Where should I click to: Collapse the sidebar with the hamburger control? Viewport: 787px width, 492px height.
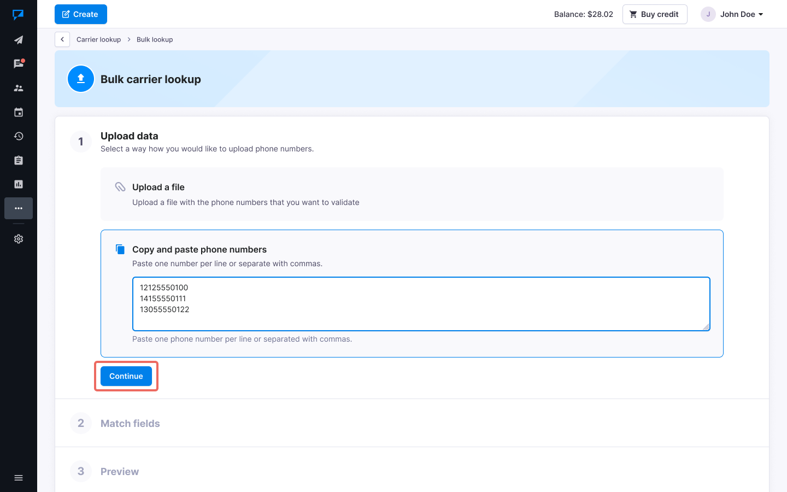pyautogui.click(x=19, y=477)
